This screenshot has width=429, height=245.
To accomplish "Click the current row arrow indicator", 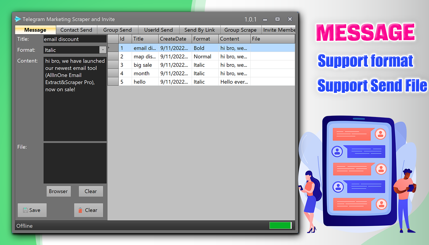I will [x=109, y=48].
